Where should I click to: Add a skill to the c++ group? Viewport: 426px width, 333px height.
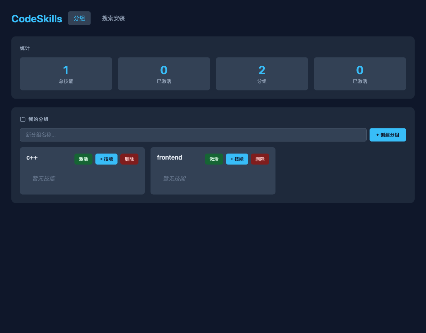(106, 159)
